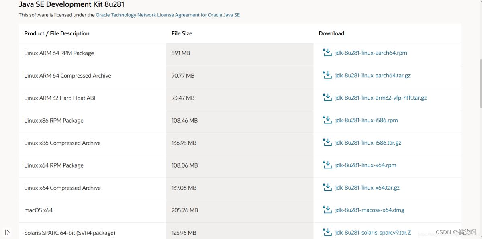The image size is (482, 239).
Task: Download jdk-8u281-linux-x64.rpm file link
Action: click(366, 165)
